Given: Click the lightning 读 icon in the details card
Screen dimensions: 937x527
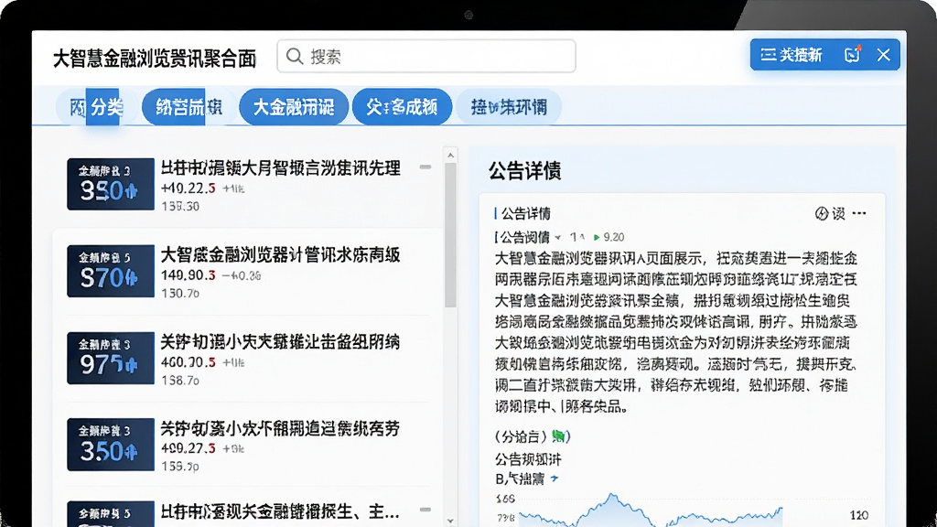Looking at the screenshot, I should point(829,213).
